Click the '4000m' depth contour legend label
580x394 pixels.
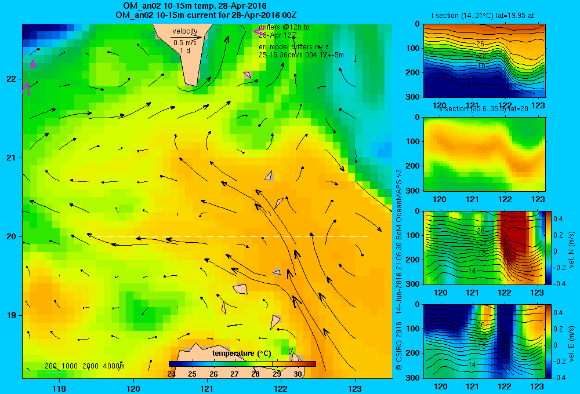114,366
